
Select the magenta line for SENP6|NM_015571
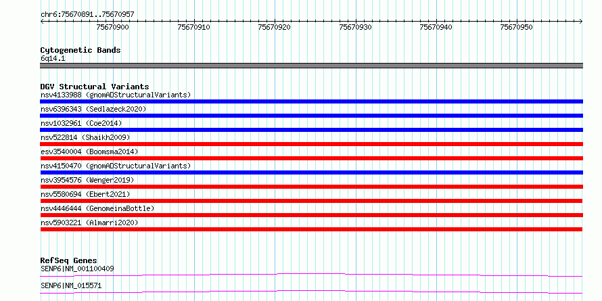coord(311,292)
